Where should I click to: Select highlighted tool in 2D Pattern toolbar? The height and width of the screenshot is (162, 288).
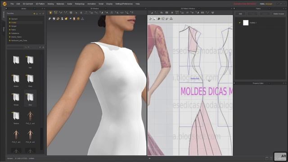[x=177, y=13]
